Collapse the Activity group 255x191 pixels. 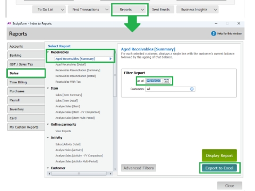48,137
